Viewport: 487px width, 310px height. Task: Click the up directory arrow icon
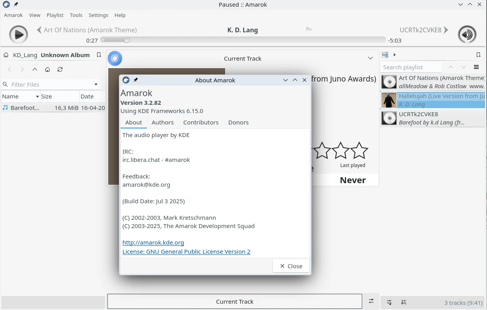coord(35,69)
